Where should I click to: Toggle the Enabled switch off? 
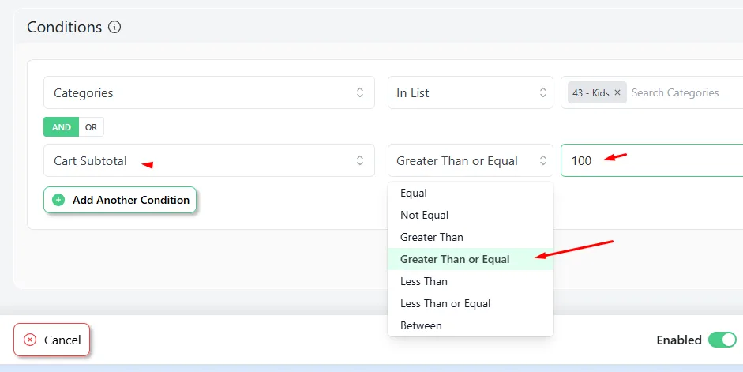[x=722, y=340]
